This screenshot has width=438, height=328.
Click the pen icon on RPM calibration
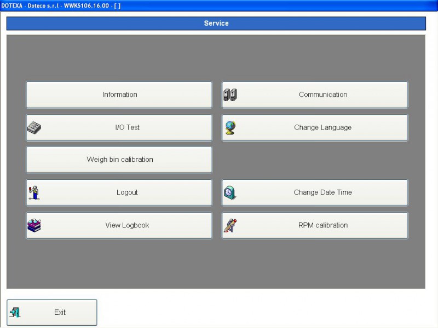[x=230, y=225]
